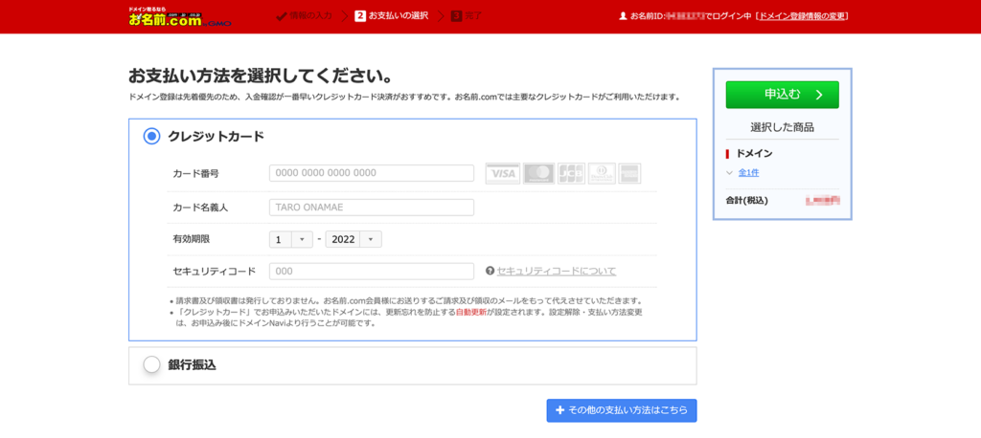Click the Diners Club card icon
981x438 pixels.
pos(602,173)
